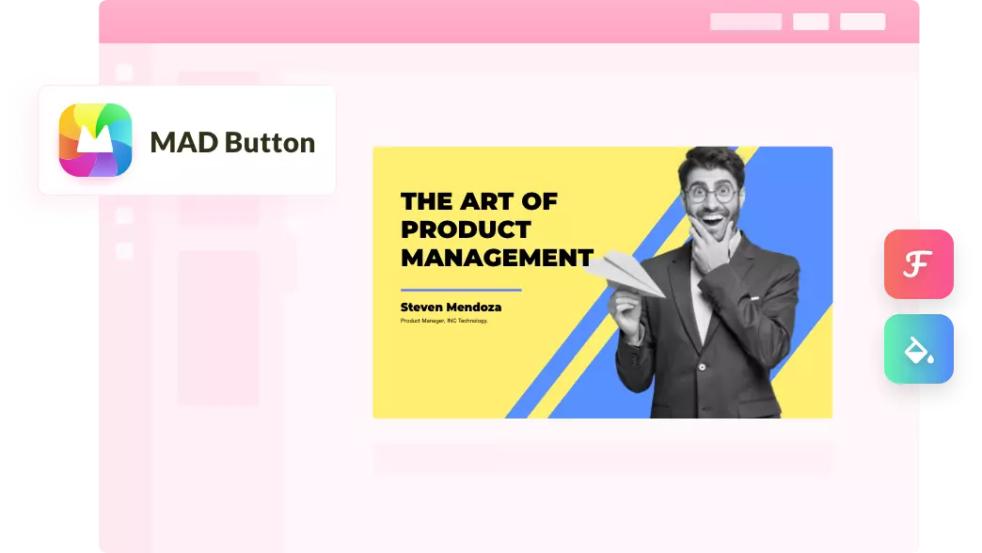This screenshot has width=982, height=553.
Task: Click the colorful MAD Button logo icon
Action: [x=95, y=140]
